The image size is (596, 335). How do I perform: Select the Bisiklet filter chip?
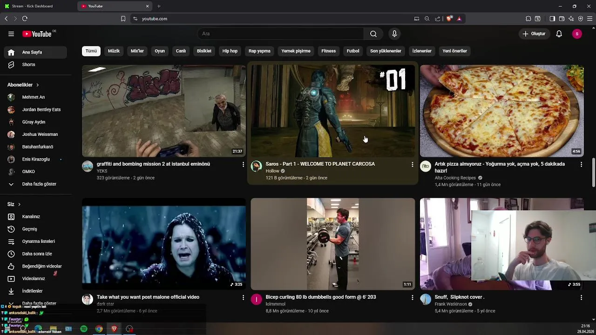(x=204, y=51)
